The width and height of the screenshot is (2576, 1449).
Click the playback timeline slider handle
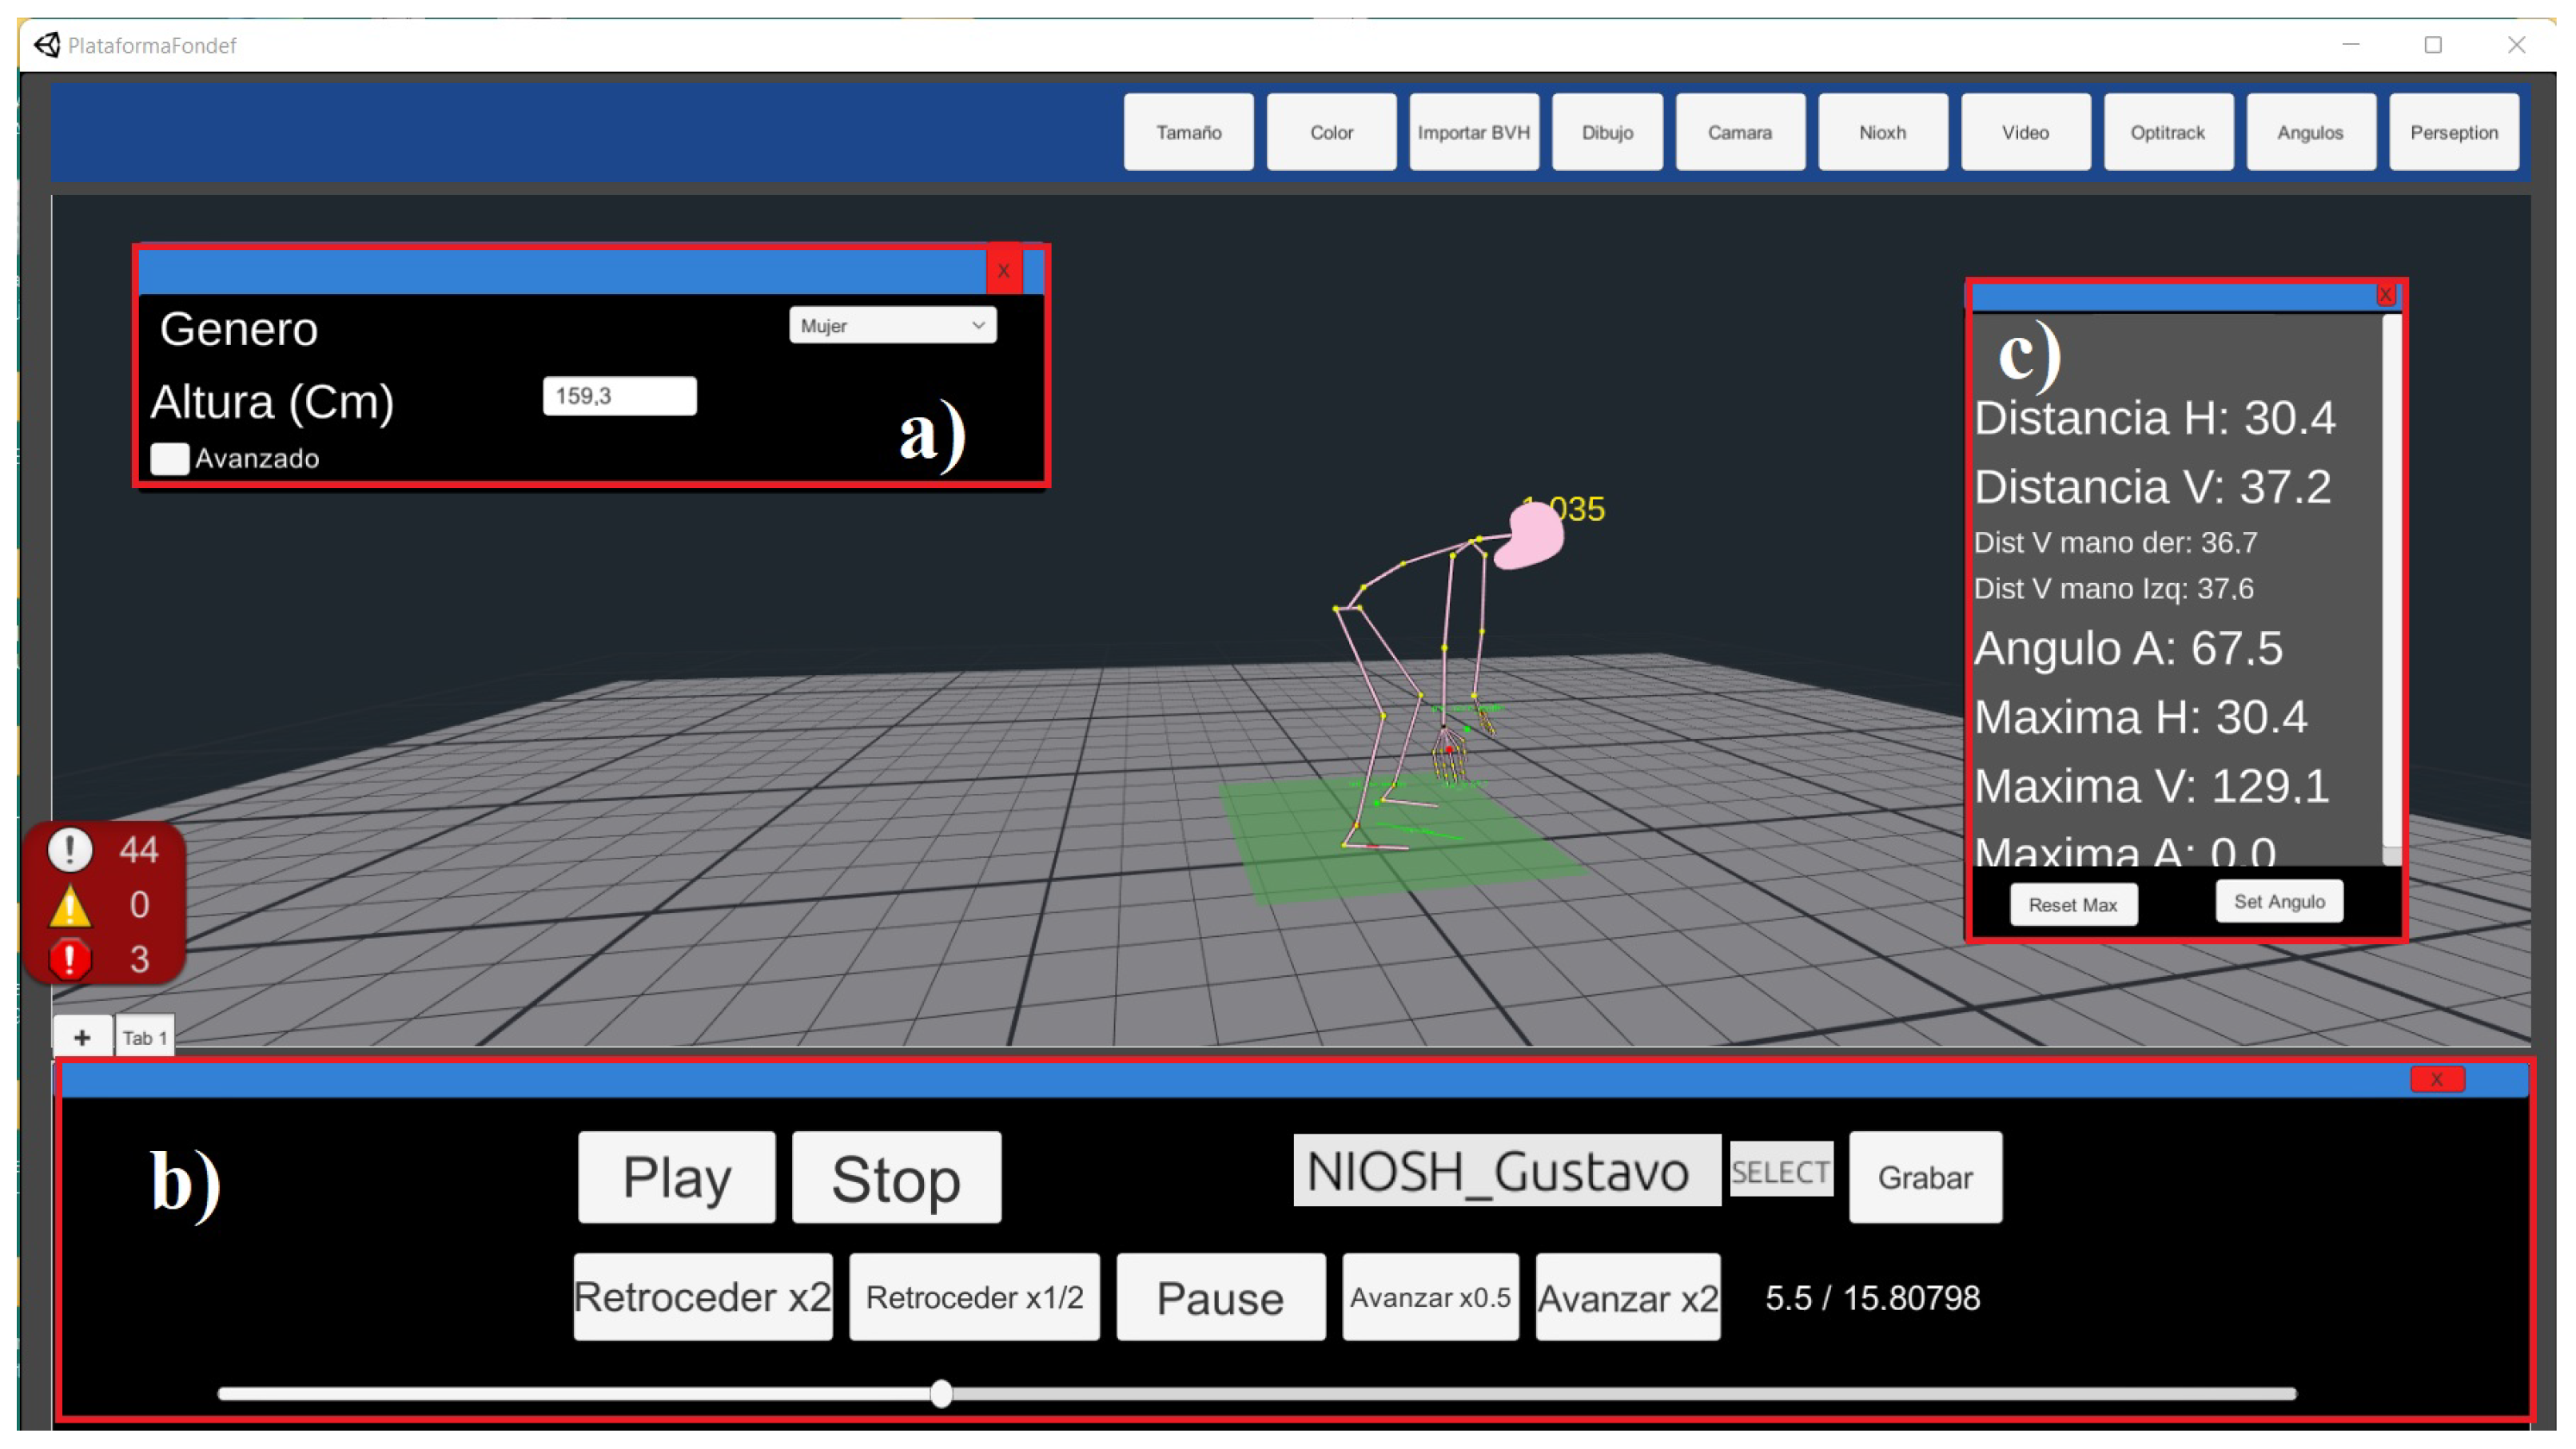[941, 1393]
